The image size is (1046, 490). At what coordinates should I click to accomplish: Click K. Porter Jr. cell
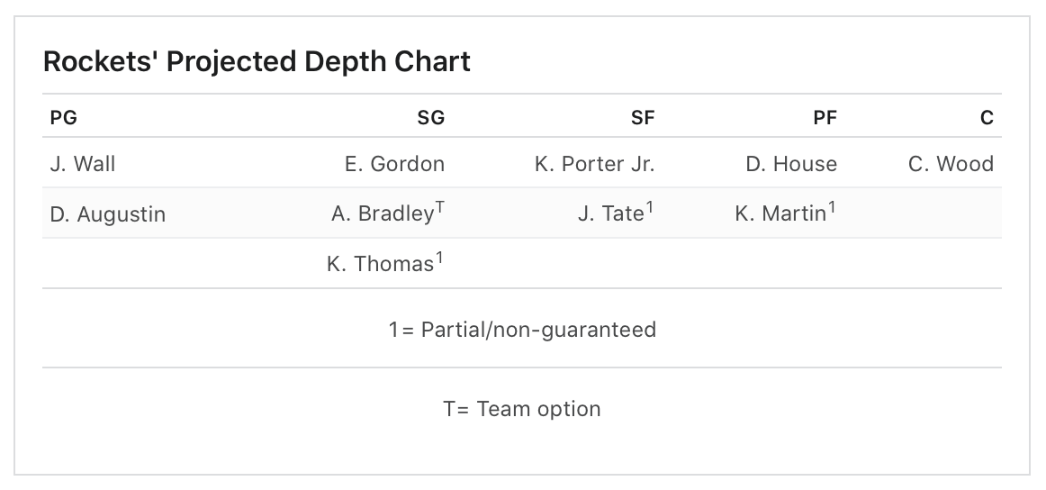tap(595, 164)
